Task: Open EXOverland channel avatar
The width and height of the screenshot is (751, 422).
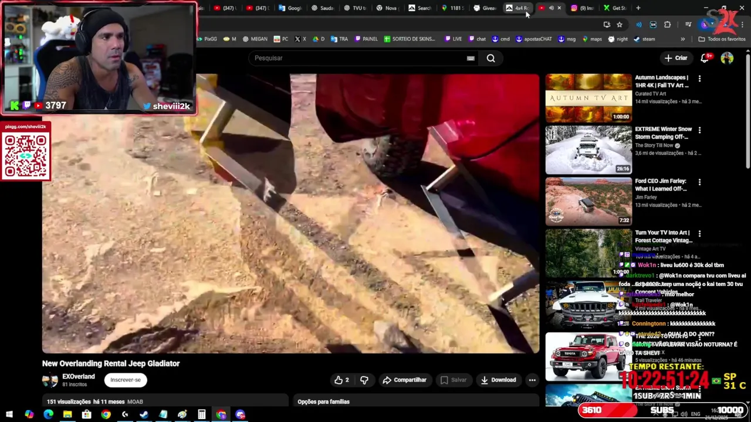Action: click(50, 380)
